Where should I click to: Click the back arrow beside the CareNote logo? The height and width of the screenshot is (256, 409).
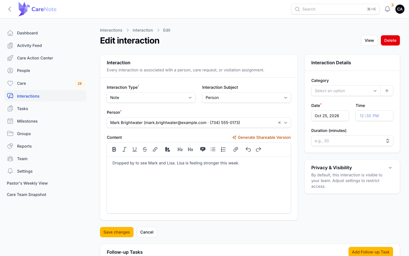10,9
